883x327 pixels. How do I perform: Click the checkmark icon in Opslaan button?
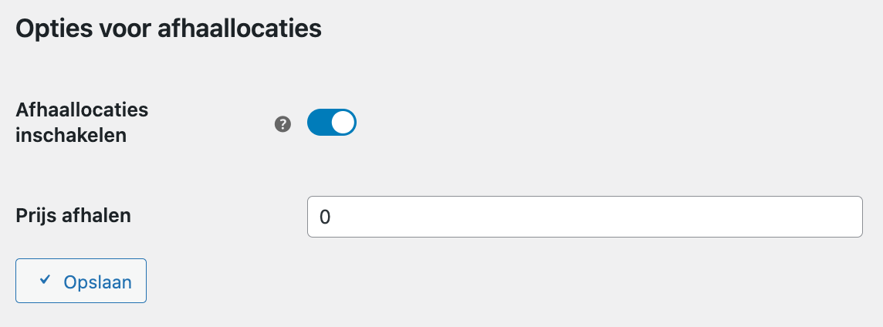point(45,280)
